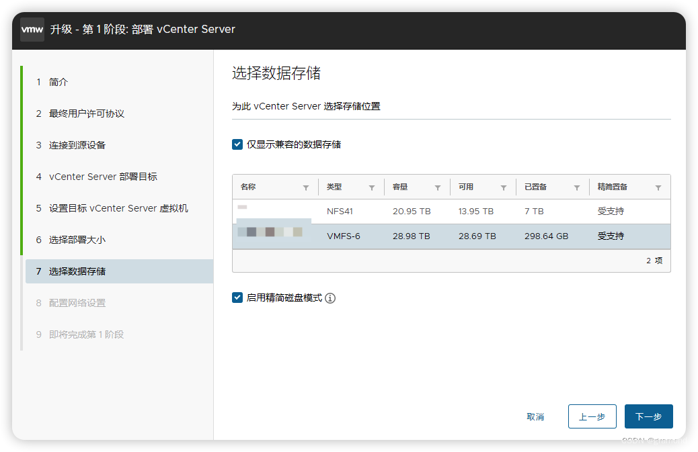The height and width of the screenshot is (452, 698).
Task: Open the filter for the 名称 column
Action: point(306,187)
